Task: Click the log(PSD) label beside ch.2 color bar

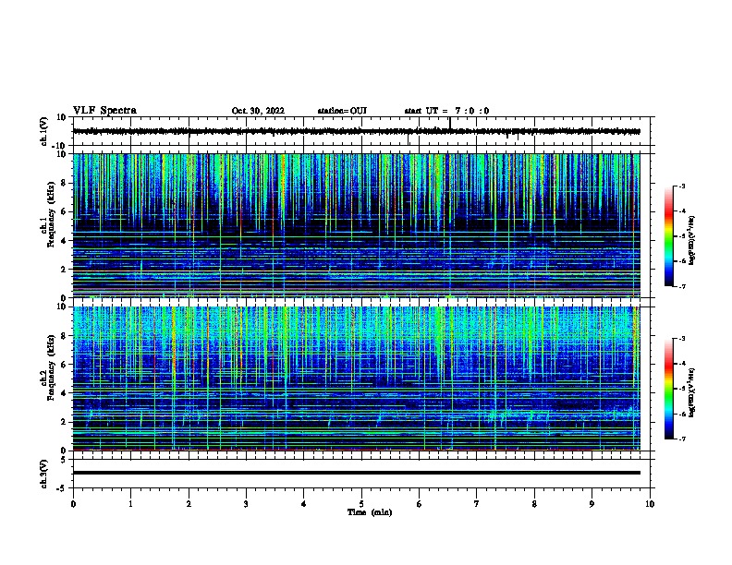Action: (691, 392)
